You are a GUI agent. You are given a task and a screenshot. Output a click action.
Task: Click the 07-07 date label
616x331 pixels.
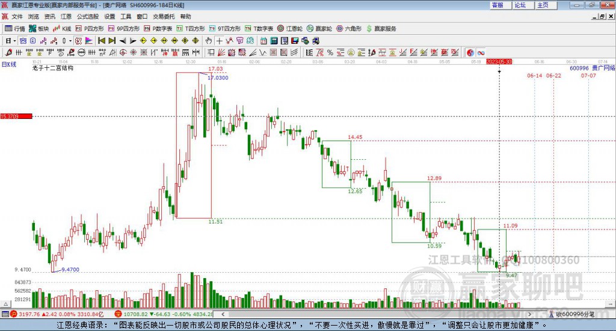[x=588, y=75]
